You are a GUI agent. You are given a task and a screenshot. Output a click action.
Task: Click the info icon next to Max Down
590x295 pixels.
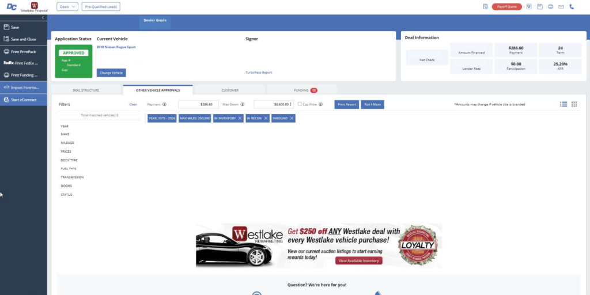[243, 104]
